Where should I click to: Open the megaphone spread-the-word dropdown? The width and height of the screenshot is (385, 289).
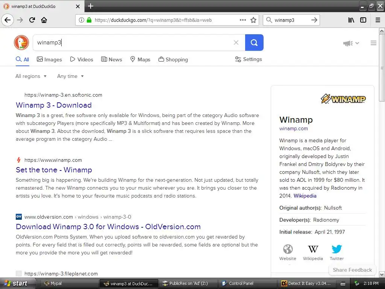pos(351,43)
